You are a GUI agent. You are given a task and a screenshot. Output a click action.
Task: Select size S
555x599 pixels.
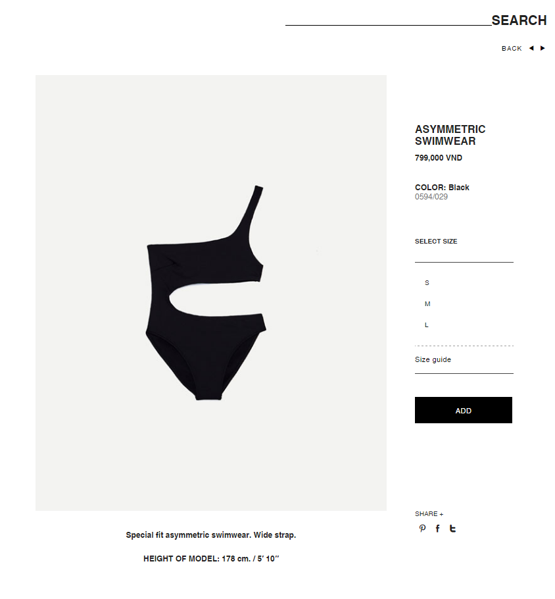pos(427,282)
